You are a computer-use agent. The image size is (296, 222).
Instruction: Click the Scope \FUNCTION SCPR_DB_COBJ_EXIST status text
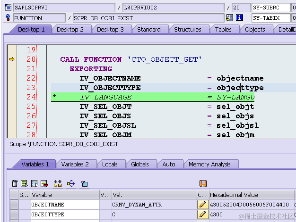coord(64,144)
